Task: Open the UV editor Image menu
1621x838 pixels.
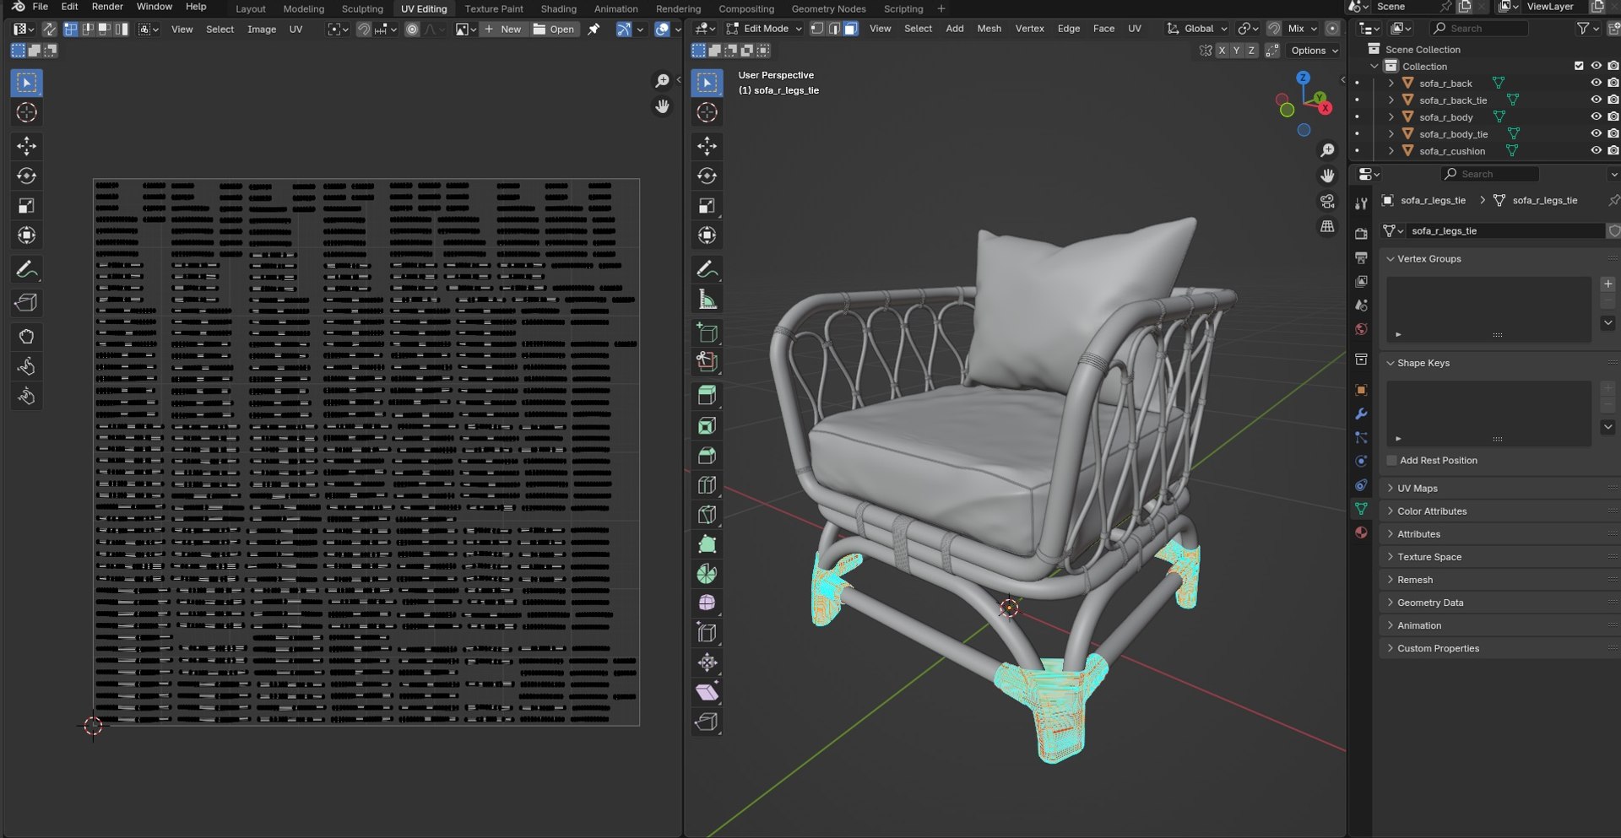Action: click(x=262, y=30)
